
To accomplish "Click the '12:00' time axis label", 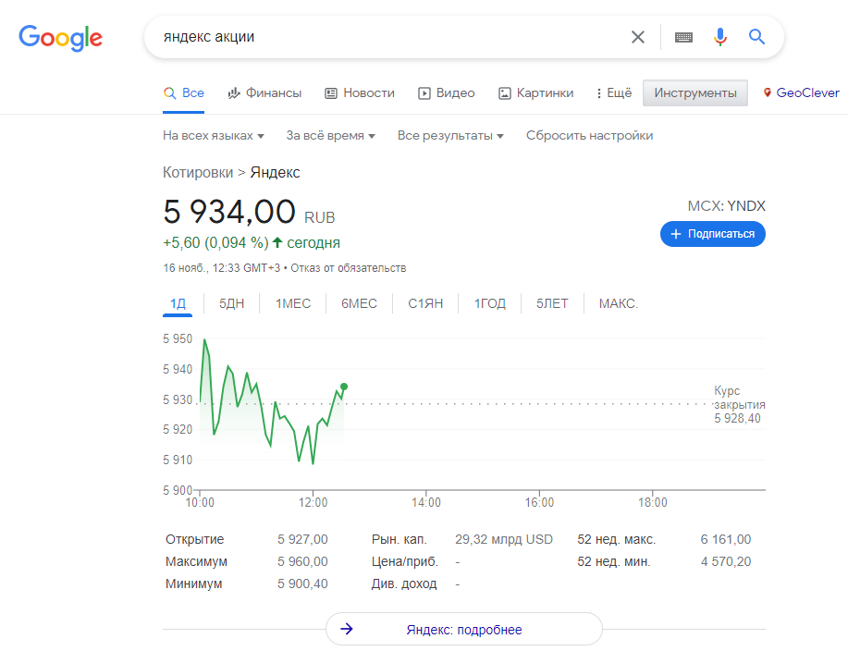I will [x=313, y=503].
